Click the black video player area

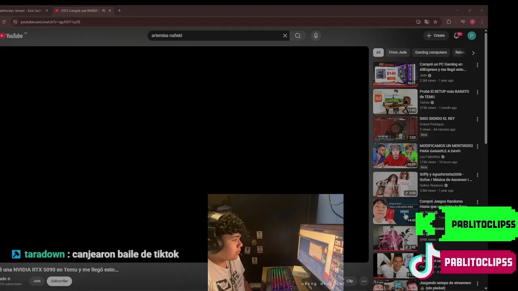point(184,154)
